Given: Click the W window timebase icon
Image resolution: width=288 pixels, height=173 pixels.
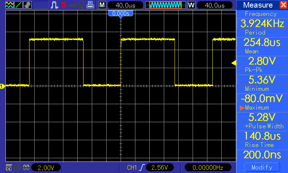Looking at the screenshot, I should click(192, 5).
